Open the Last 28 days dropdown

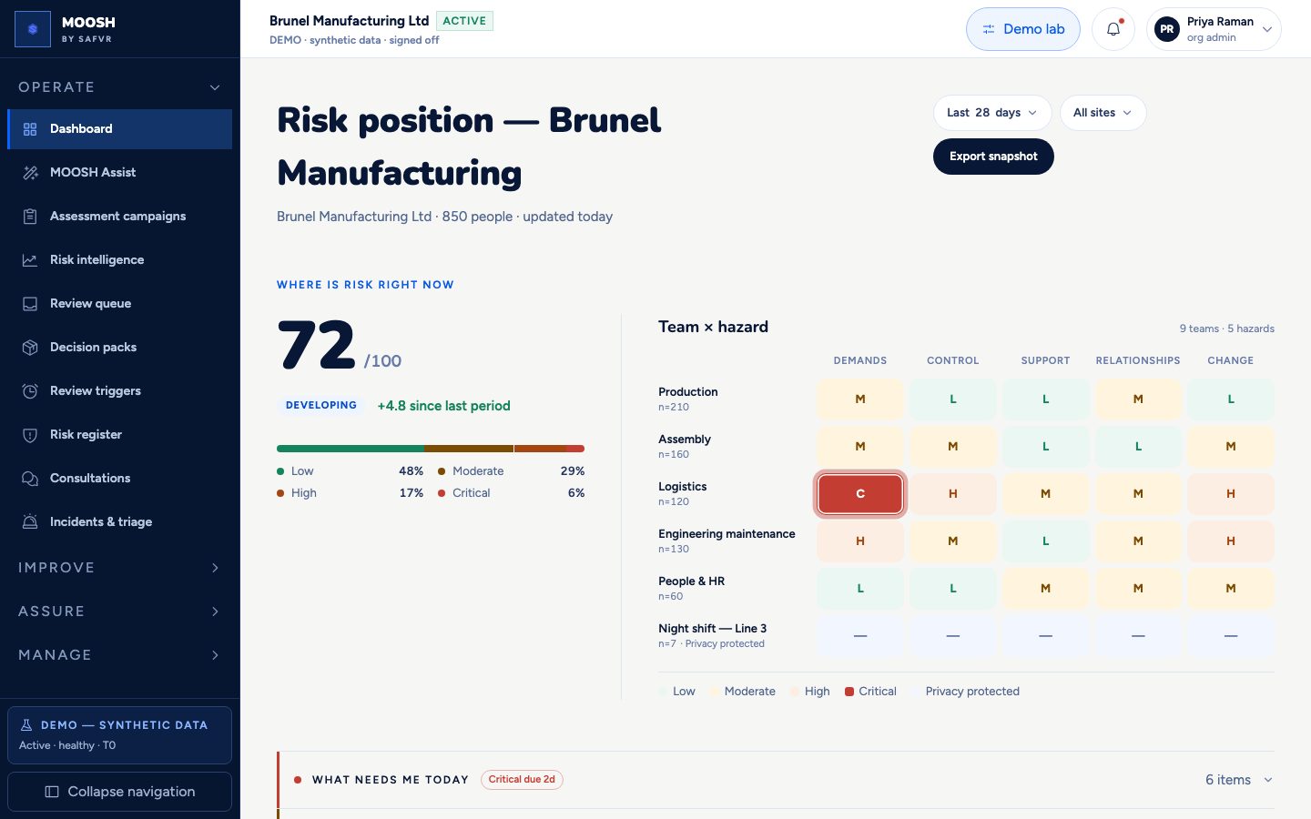[992, 113]
